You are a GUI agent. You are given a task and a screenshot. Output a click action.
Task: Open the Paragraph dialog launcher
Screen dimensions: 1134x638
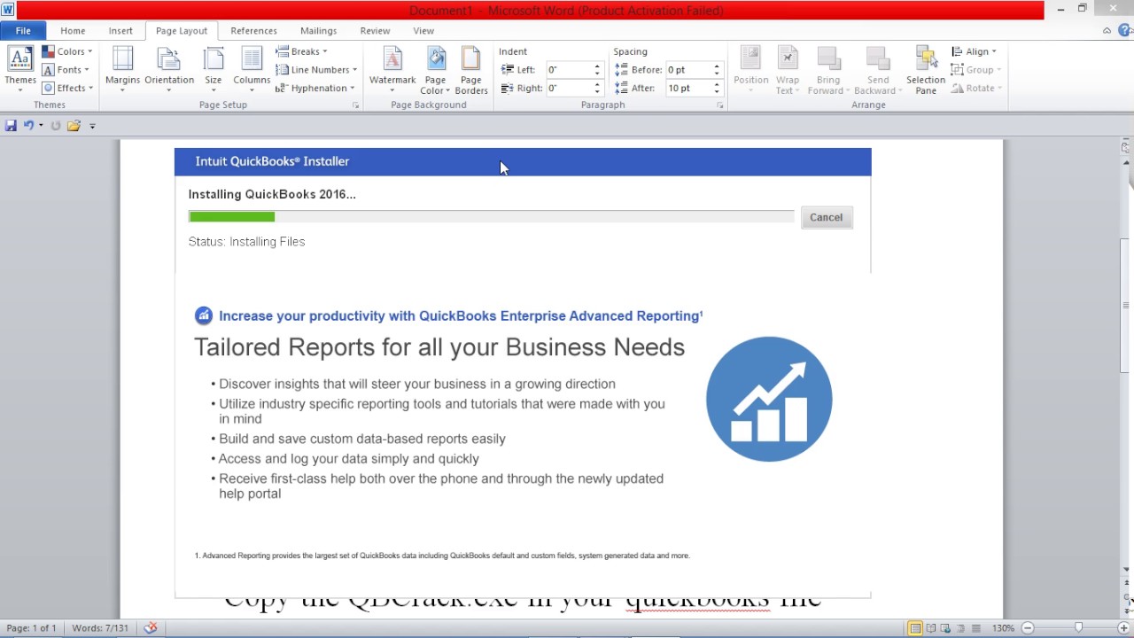coord(720,105)
